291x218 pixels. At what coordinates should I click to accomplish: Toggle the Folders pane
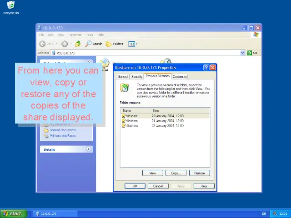[x=115, y=44]
